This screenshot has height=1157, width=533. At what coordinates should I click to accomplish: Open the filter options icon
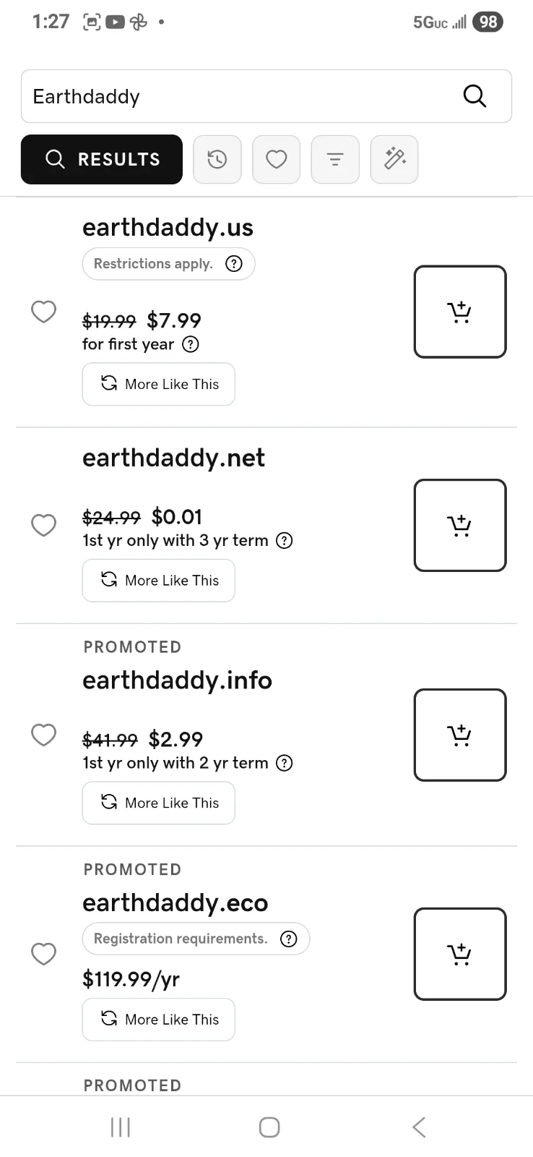pos(335,159)
